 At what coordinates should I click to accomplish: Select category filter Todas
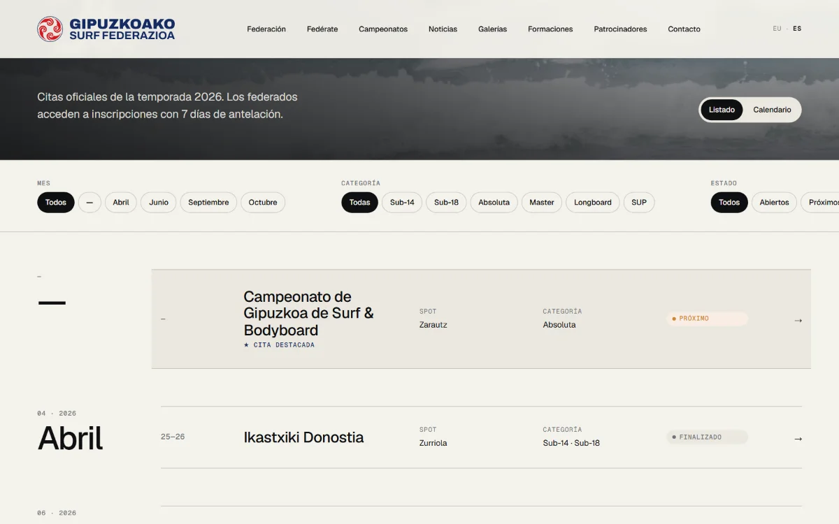coord(359,203)
